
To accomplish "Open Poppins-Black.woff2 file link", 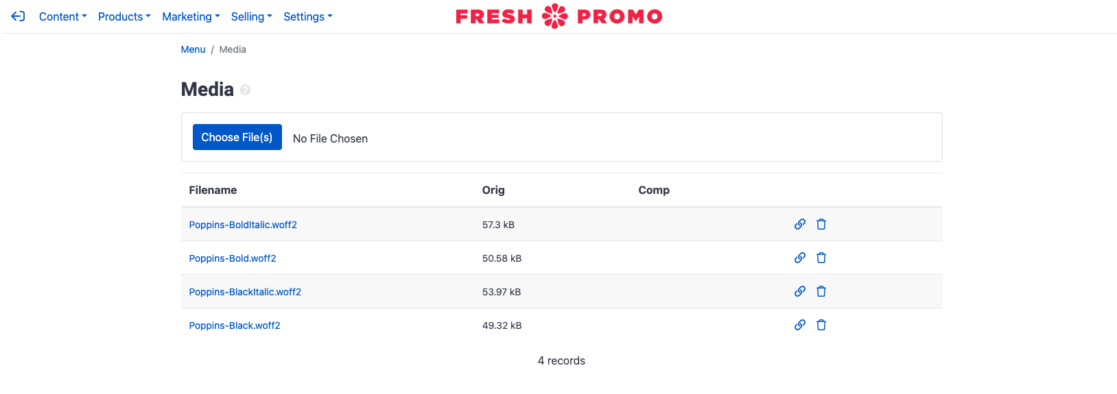I will tap(235, 325).
